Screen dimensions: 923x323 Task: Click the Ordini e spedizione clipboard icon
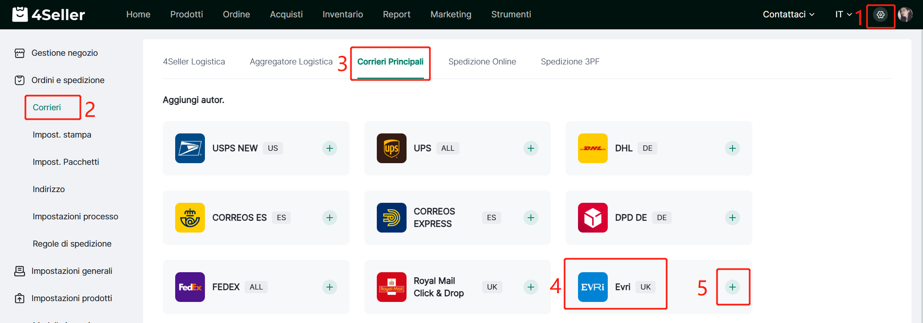coord(19,80)
